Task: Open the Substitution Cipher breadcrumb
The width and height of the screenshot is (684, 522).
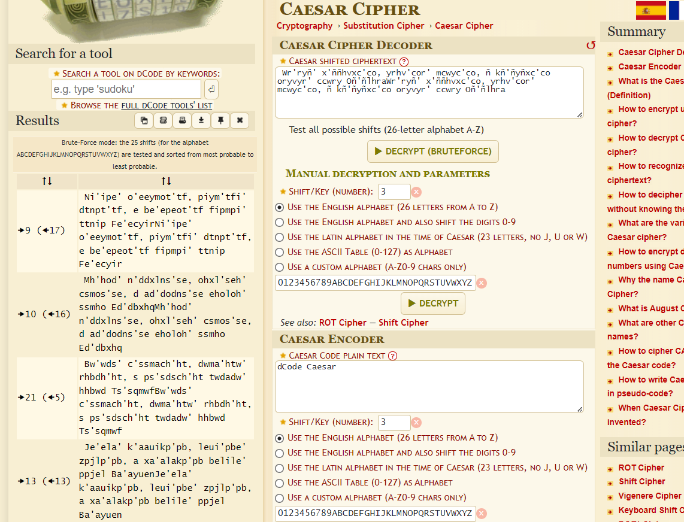Action: point(383,26)
